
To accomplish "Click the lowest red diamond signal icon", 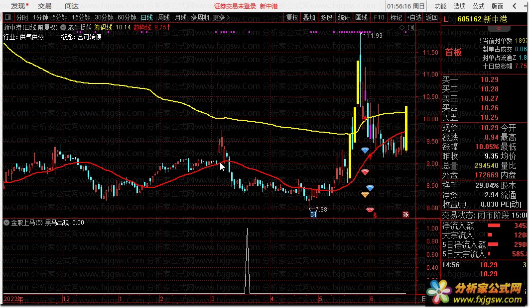I will (x=370, y=210).
